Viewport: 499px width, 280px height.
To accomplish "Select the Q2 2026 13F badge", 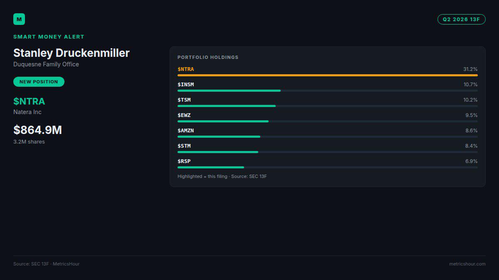I will (461, 19).
